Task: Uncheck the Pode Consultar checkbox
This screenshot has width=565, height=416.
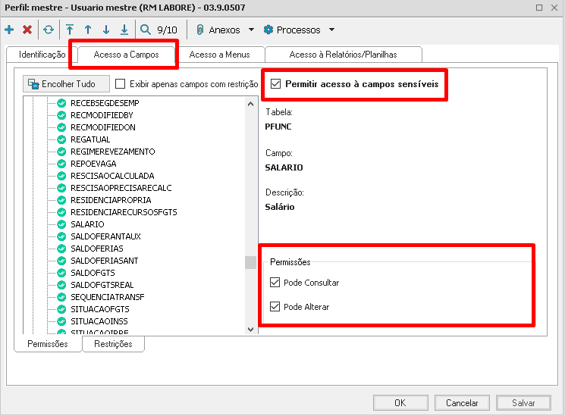Action: [x=275, y=283]
